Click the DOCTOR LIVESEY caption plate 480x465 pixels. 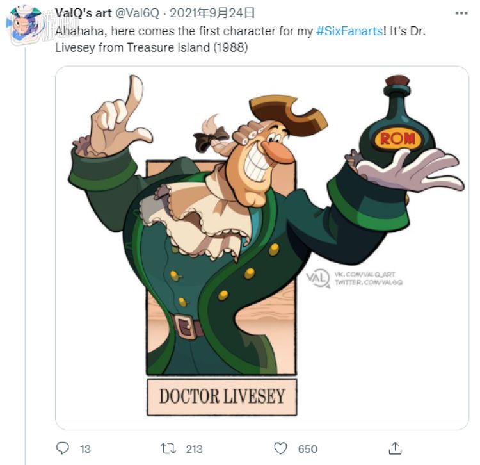click(x=221, y=396)
